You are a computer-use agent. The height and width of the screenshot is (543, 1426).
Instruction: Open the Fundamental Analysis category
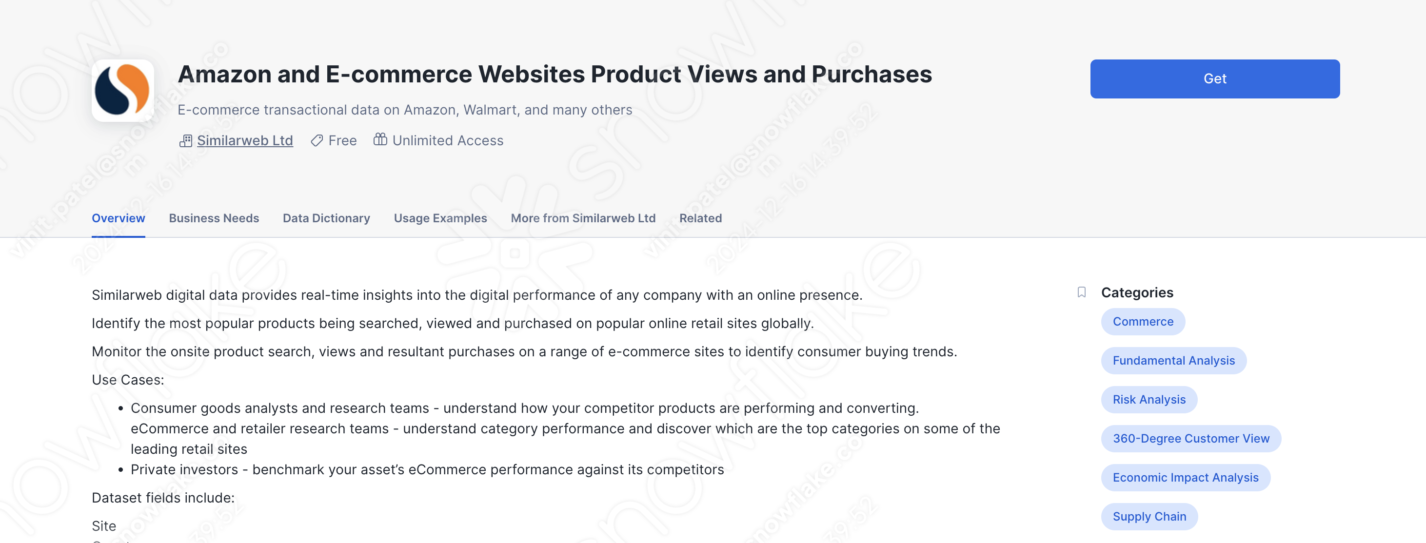pyautogui.click(x=1173, y=360)
